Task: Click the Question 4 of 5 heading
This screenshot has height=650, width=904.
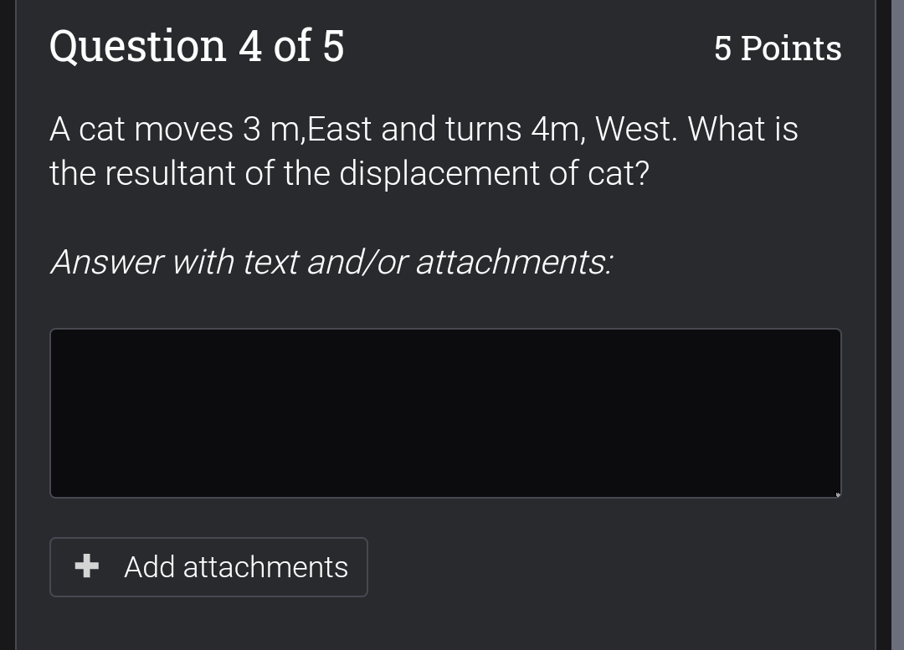Action: pyautogui.click(x=197, y=46)
